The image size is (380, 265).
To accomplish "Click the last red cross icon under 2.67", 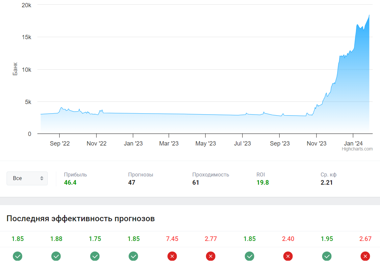I will (x=365, y=256).
